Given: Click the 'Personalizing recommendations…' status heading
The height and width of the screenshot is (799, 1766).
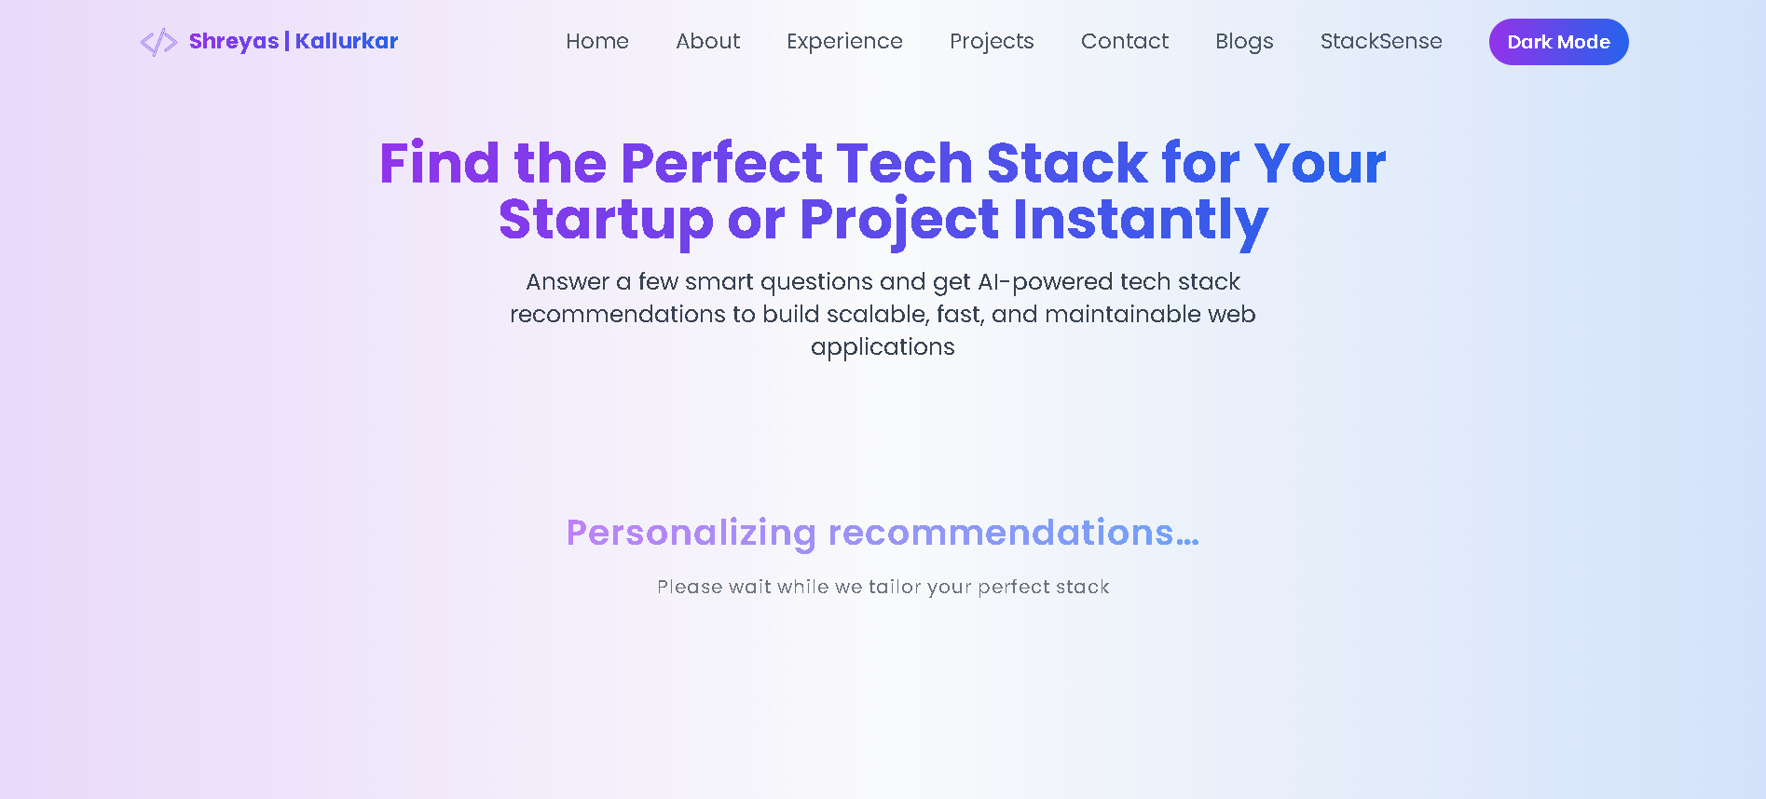Looking at the screenshot, I should click(883, 533).
